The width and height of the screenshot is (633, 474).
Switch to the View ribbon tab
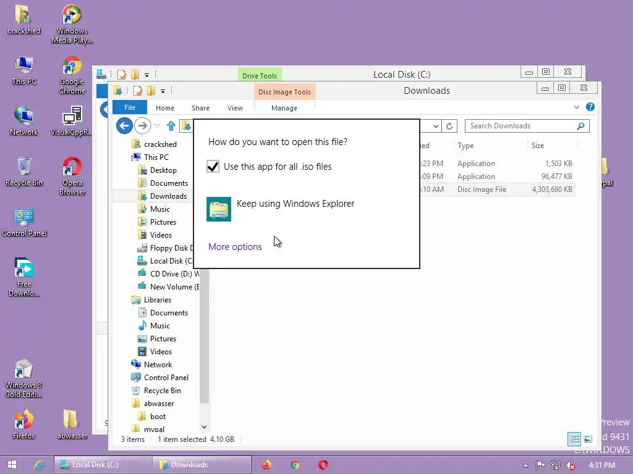point(235,108)
